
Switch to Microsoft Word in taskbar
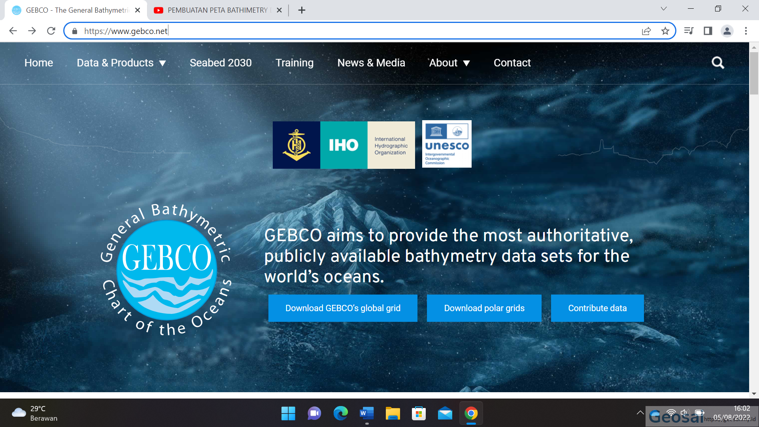(x=366, y=414)
